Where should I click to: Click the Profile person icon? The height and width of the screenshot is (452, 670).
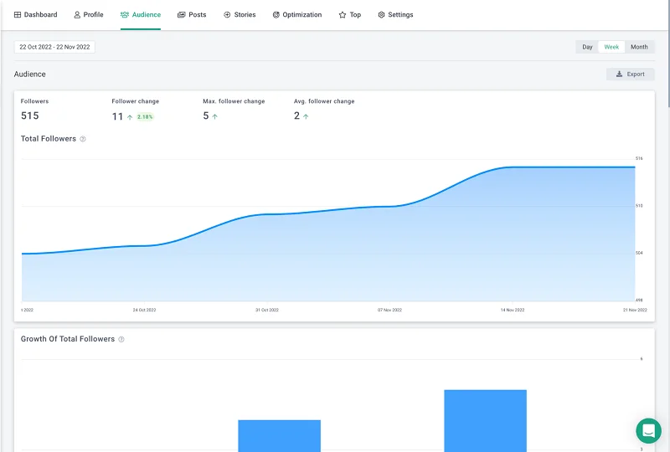[x=77, y=15]
